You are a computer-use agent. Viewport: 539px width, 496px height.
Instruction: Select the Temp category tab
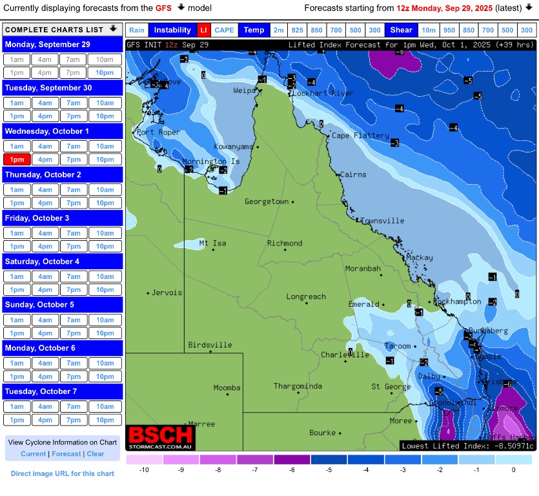click(254, 30)
